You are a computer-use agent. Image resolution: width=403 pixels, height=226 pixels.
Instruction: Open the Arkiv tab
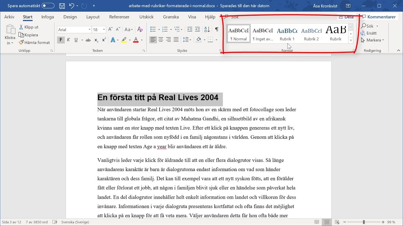(9, 17)
